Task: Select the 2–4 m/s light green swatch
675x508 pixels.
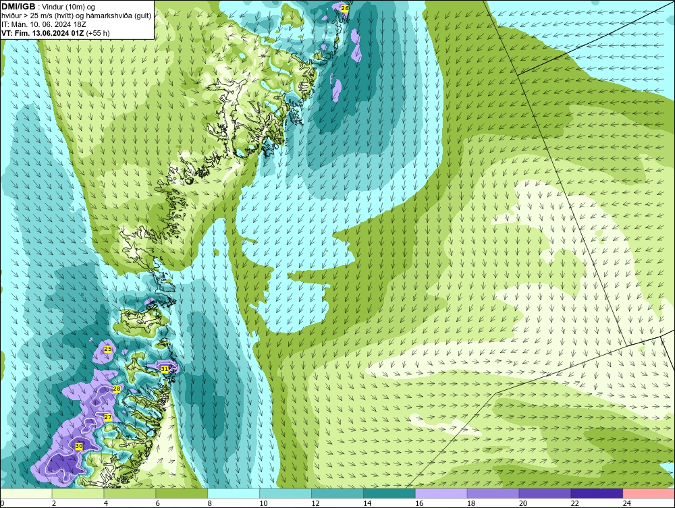Action: pos(78,493)
